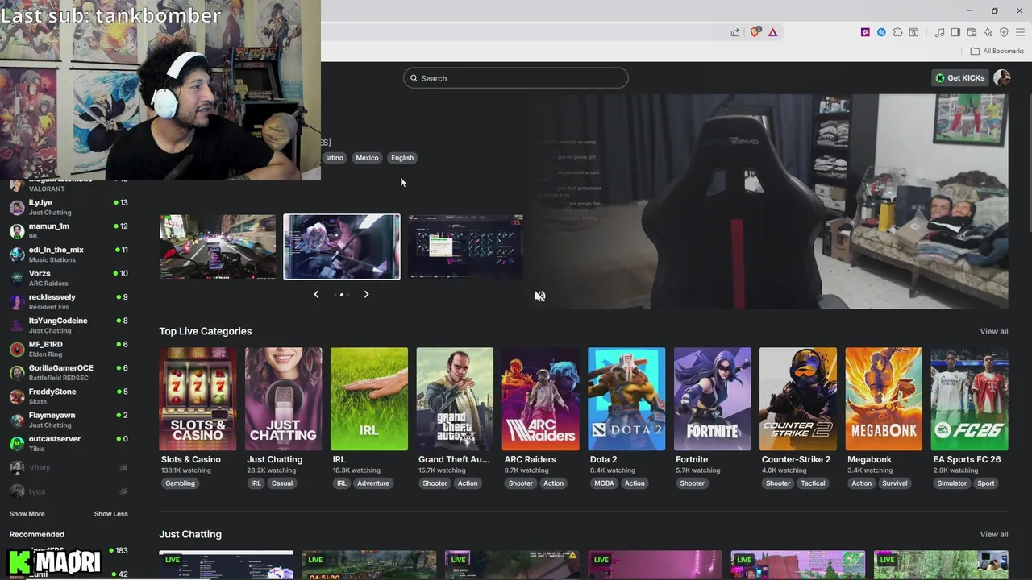This screenshot has height=580, width=1032.
Task: Open View all for Top Live Categories
Action: coord(994,332)
